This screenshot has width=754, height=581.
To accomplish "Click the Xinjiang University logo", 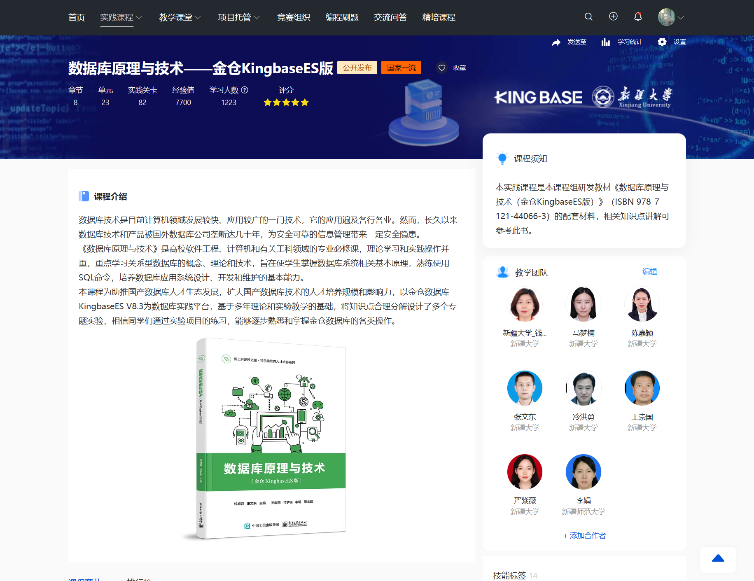I will (632, 97).
